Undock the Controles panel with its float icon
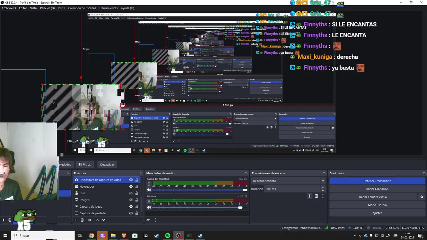 [x=424, y=173]
